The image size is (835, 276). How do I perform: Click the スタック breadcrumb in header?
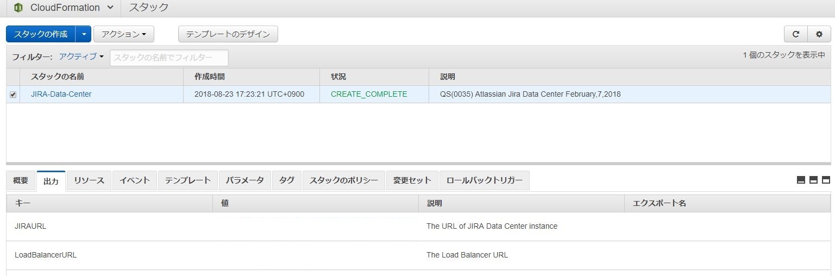pyautogui.click(x=149, y=8)
